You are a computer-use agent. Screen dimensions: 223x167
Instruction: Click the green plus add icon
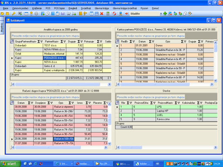[x=165, y=13]
